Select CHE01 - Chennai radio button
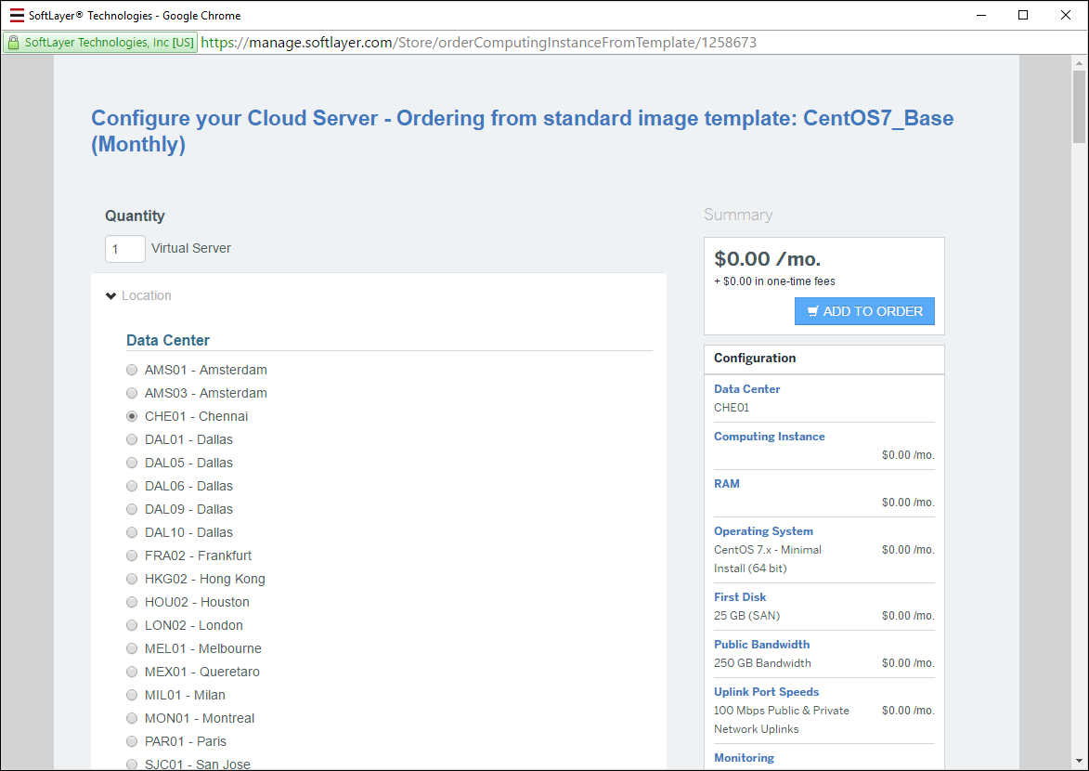The height and width of the screenshot is (771, 1089). (x=132, y=416)
